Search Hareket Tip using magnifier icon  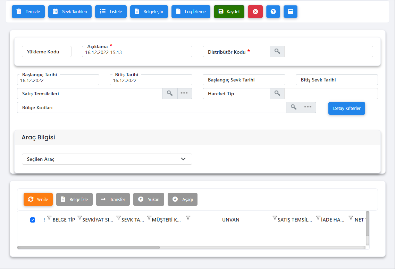point(277,94)
